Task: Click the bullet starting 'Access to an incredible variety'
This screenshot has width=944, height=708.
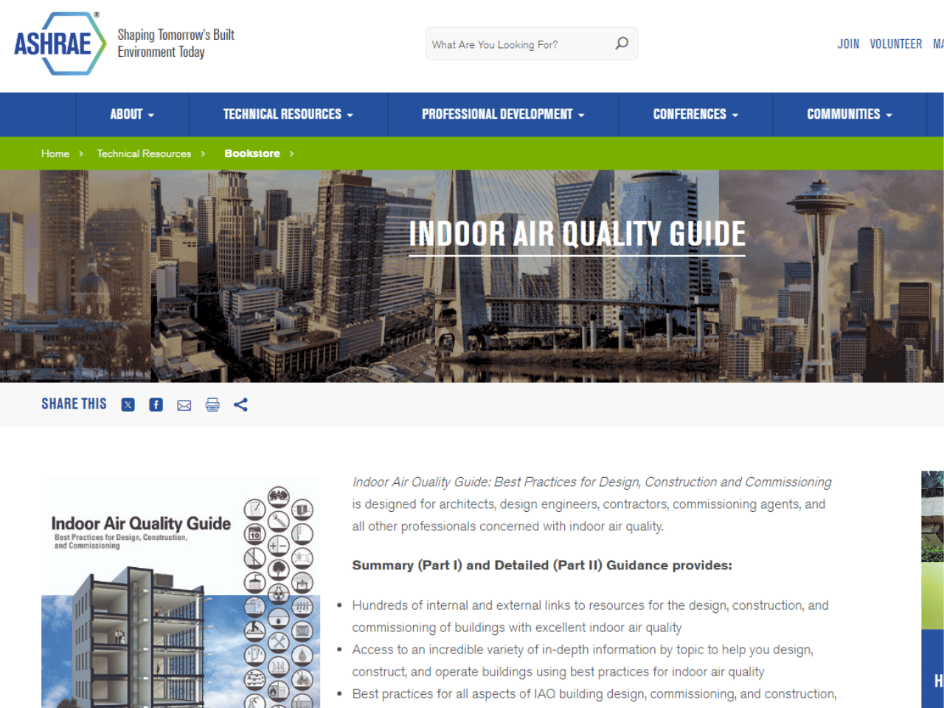Action: click(x=583, y=661)
